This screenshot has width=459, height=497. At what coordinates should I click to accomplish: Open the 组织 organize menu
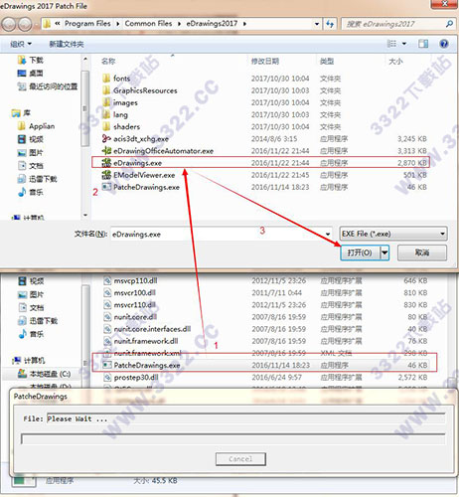[21, 44]
